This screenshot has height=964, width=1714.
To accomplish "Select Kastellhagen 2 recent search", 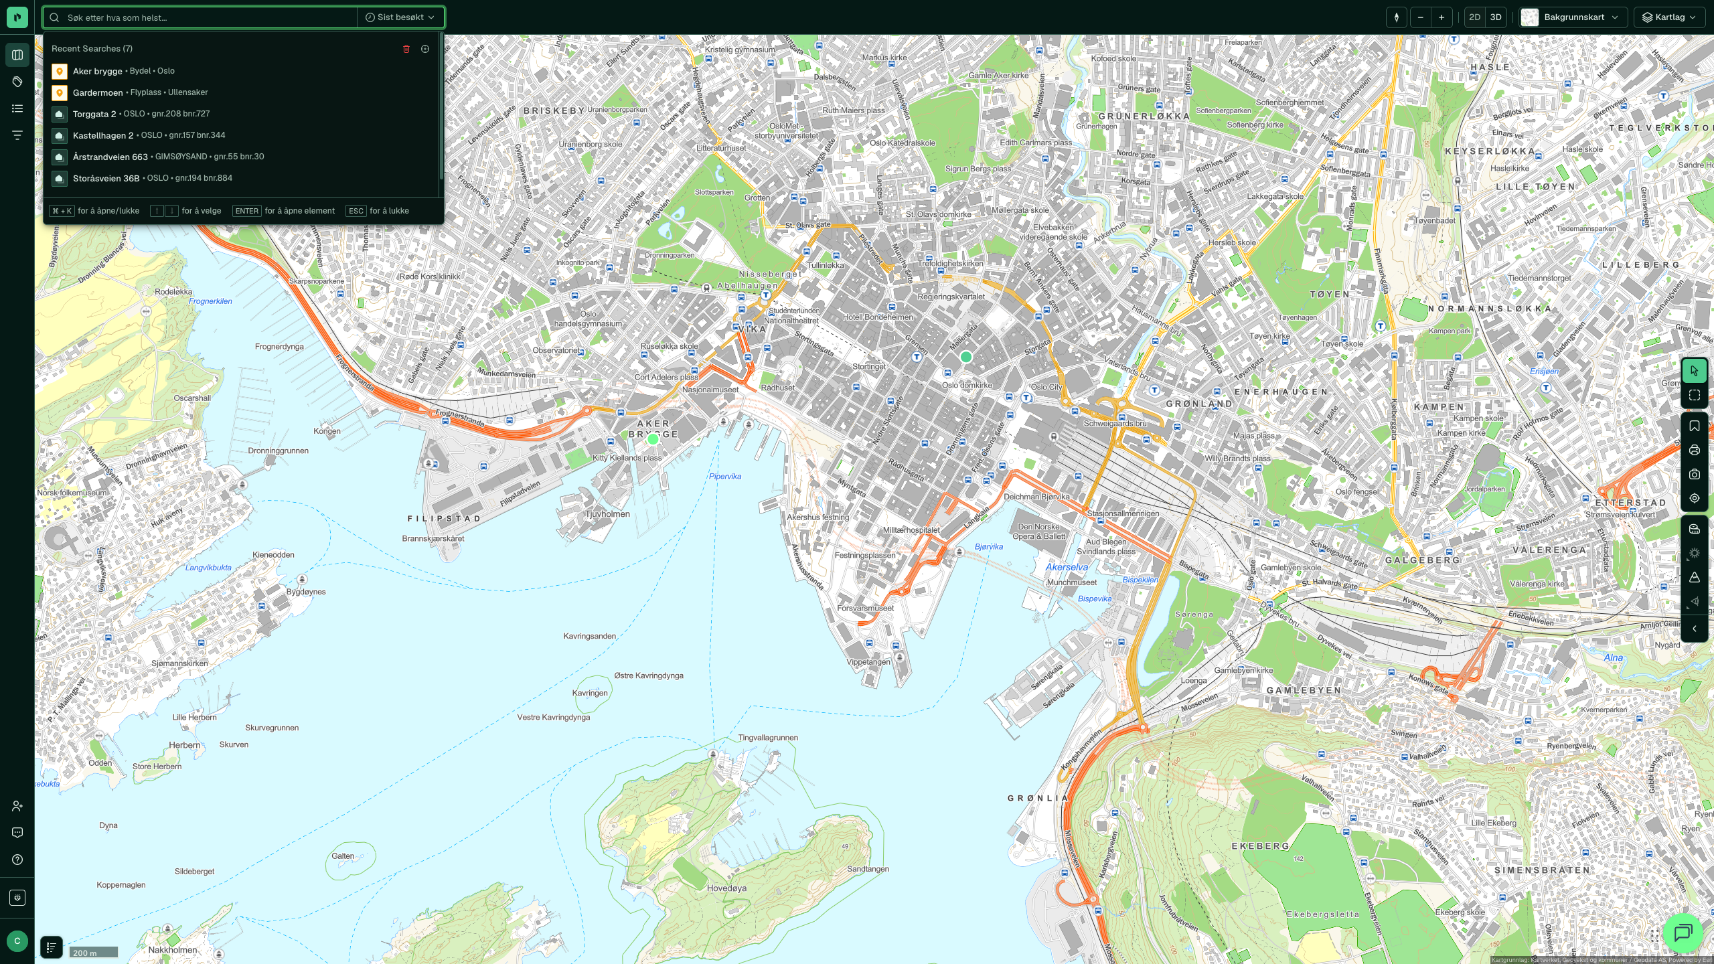I will click(241, 135).
